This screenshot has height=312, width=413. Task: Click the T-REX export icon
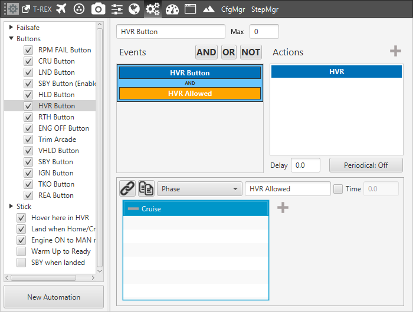pyautogui.click(x=26, y=9)
